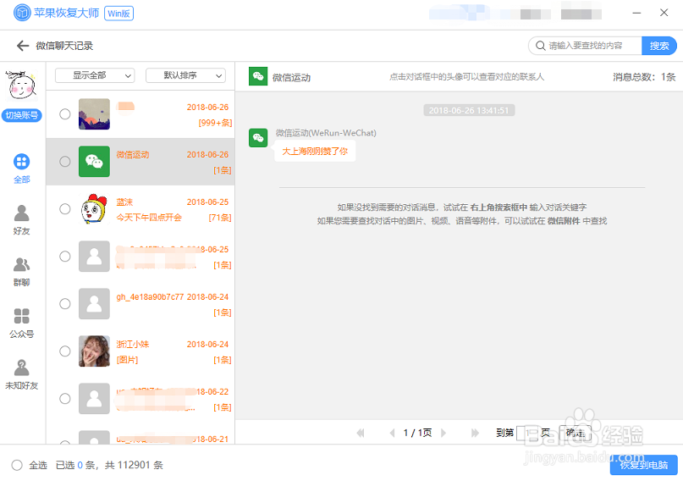Click 浙江小妹 photo avatar
The height and width of the screenshot is (481, 683).
point(94,351)
